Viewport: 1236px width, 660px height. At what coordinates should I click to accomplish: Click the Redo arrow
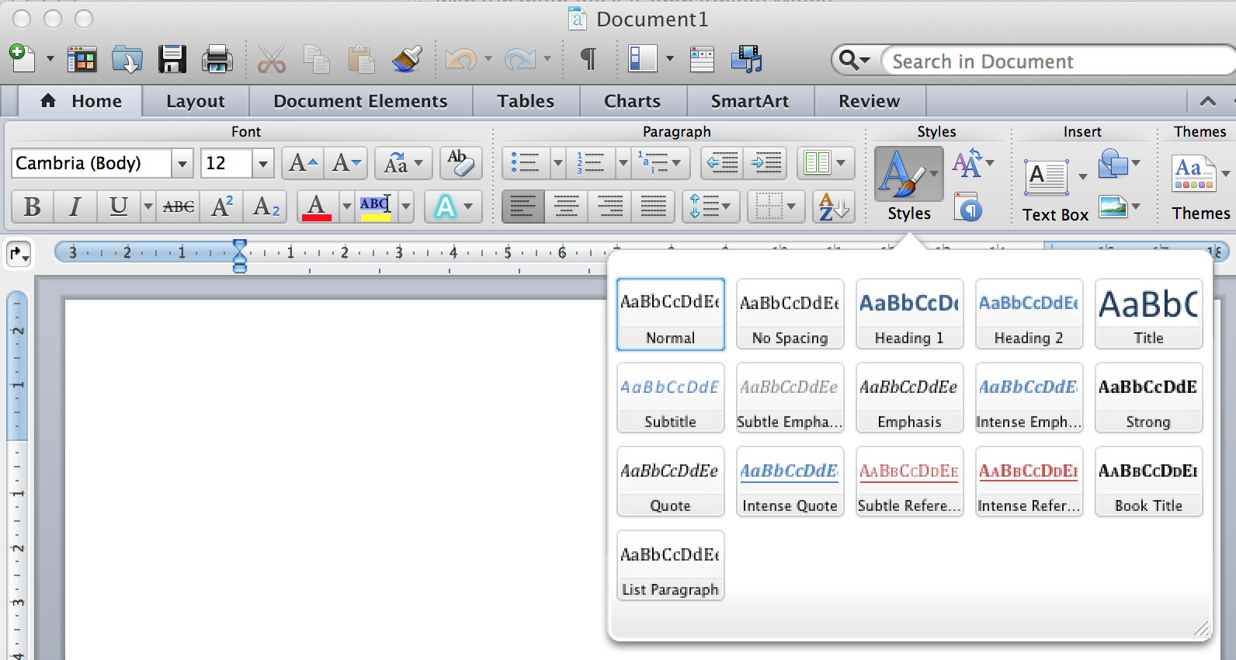click(x=520, y=59)
